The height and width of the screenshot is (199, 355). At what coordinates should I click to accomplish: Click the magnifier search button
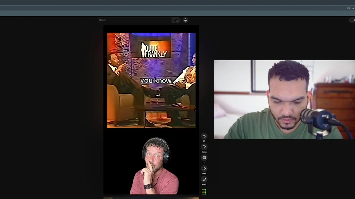(x=176, y=20)
